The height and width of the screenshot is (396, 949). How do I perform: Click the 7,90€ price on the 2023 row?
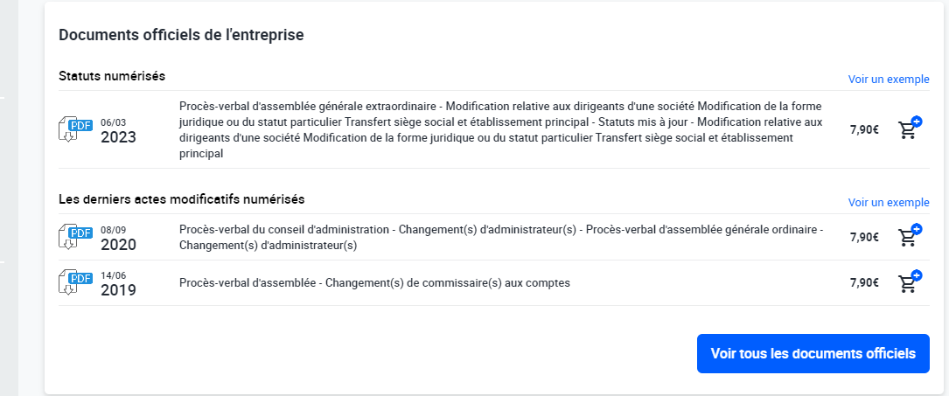(864, 129)
